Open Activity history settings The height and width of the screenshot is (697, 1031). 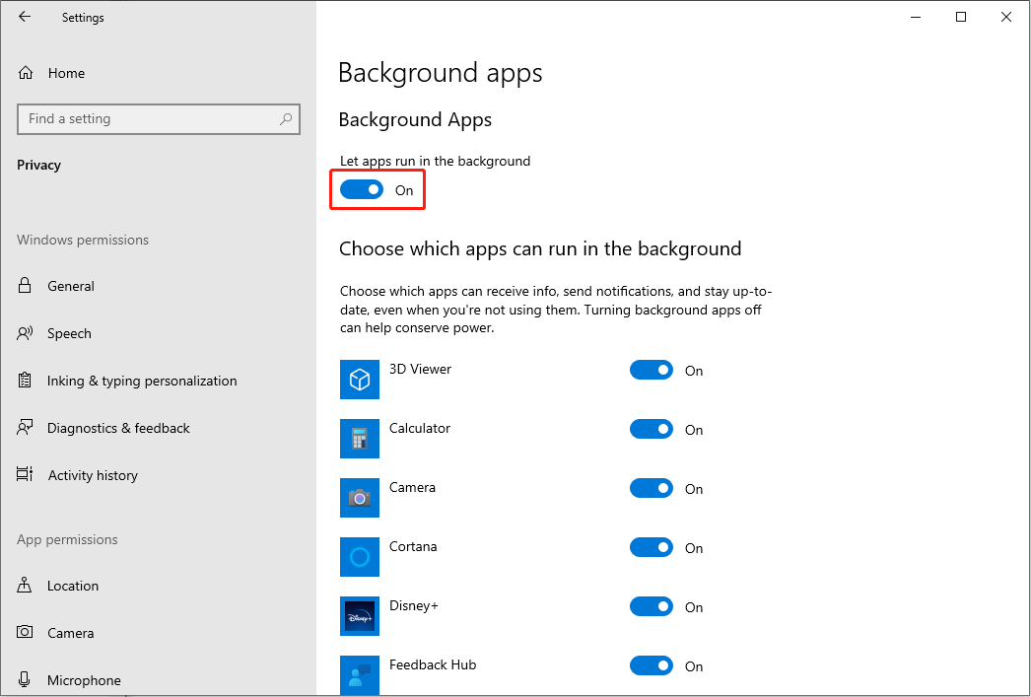(93, 475)
